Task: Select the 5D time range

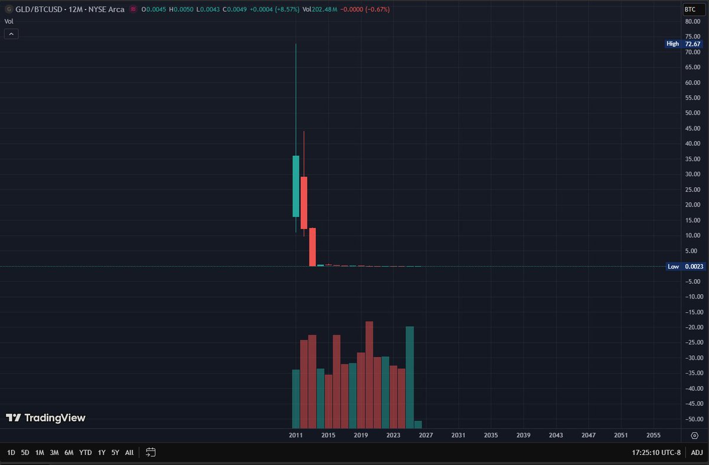Action: coord(25,453)
